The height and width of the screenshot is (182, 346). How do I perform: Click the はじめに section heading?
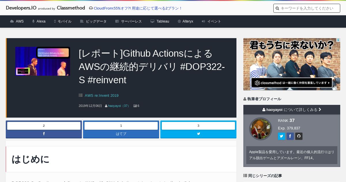pyautogui.click(x=31, y=159)
